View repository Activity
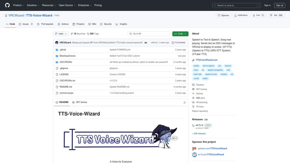Image resolution: width=290 pixels, height=163 pixels. point(198,93)
